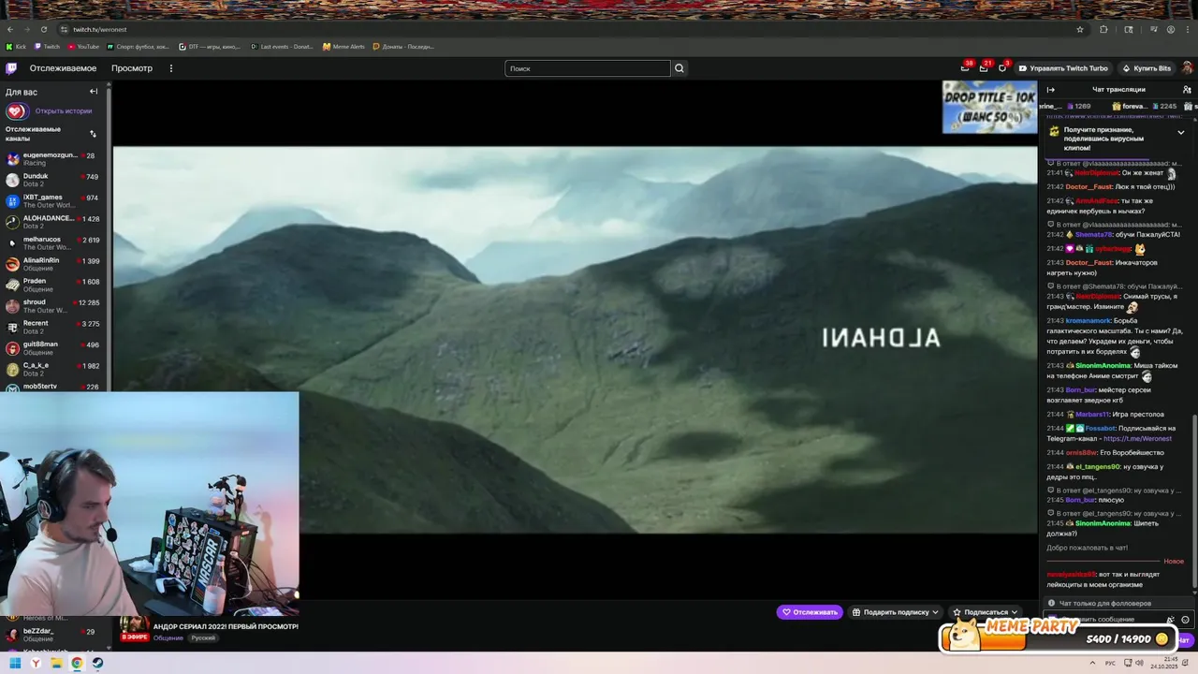This screenshot has width=1198, height=674.
Task: Collapse the For You sidebar
Action: click(94, 92)
